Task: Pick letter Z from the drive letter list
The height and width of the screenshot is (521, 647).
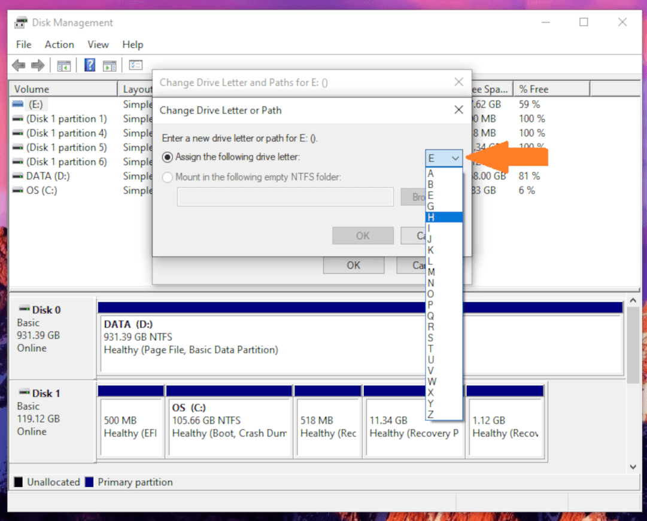Action: point(430,413)
